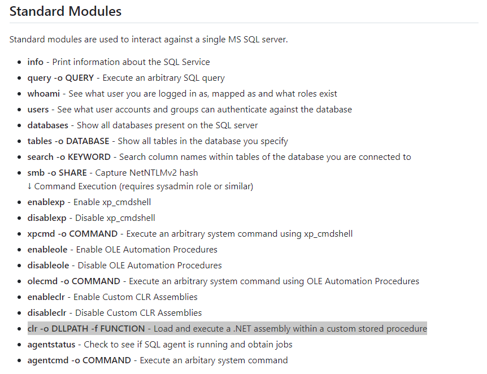487x374 pixels.
Task: Click the search -o KEYWORD entry
Action: (x=69, y=157)
